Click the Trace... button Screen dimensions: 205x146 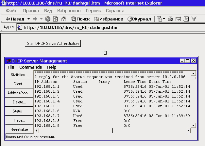[19, 120]
